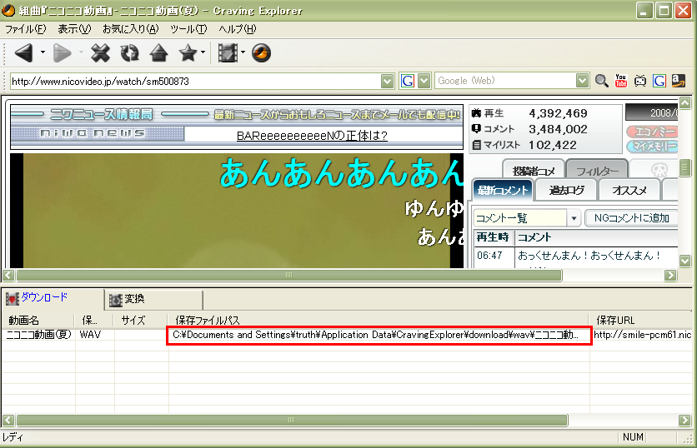
Task: Click browser pane horizontal scroll left arrow
Action: click(x=8, y=276)
